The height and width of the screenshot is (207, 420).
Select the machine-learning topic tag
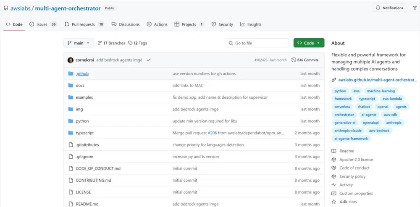pyautogui.click(x=381, y=91)
